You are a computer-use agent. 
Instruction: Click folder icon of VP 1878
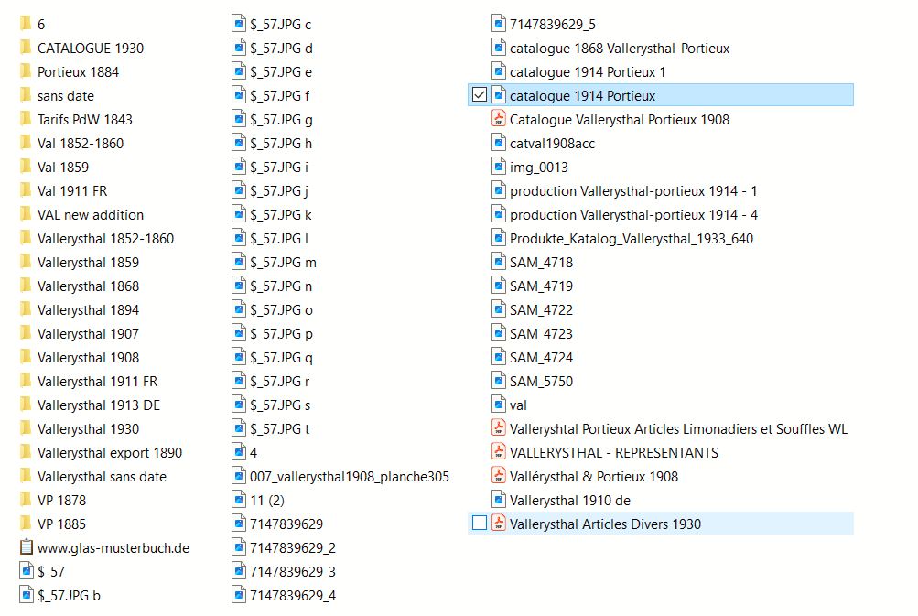(26, 500)
